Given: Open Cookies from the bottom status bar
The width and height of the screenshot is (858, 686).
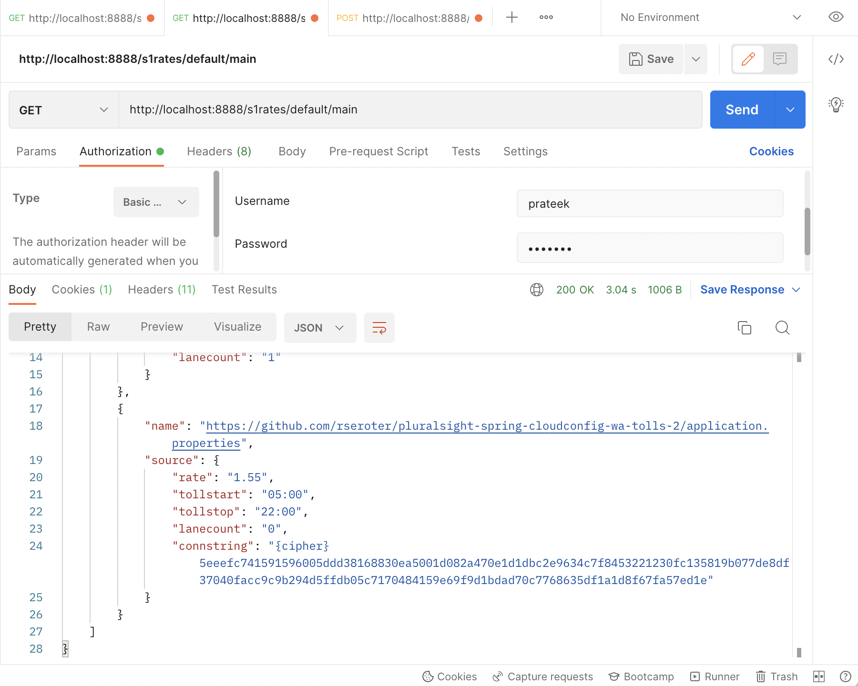Looking at the screenshot, I should [449, 676].
